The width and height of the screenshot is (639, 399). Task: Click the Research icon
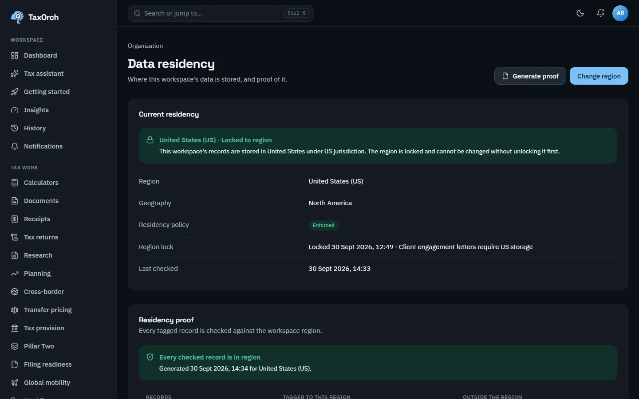15,255
